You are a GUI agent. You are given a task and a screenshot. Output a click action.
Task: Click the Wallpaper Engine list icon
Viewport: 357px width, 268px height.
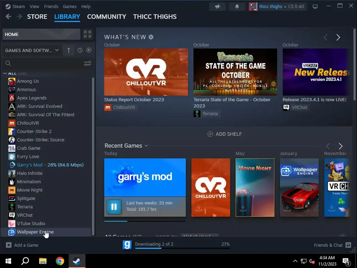coord(12,232)
